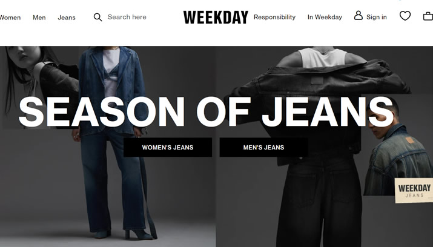Click the woman's face photo at left

point(39,83)
